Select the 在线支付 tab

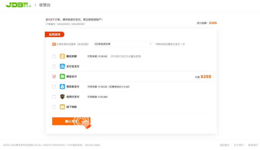coord(54,34)
